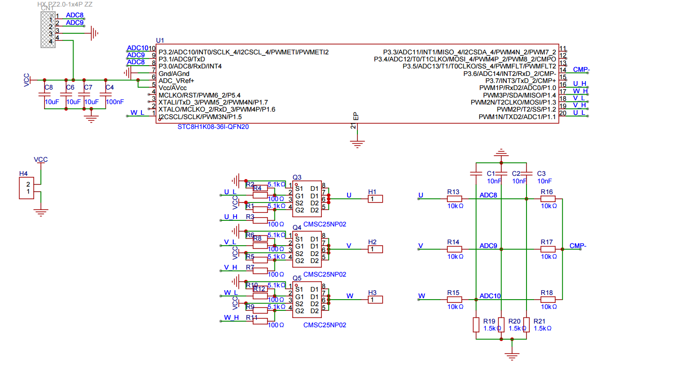Click the V net label next to H2
Screen dimensions: 675x369
pos(349,246)
